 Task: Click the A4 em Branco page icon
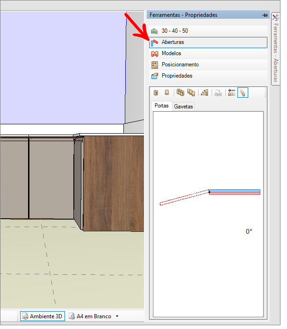pos(72,316)
